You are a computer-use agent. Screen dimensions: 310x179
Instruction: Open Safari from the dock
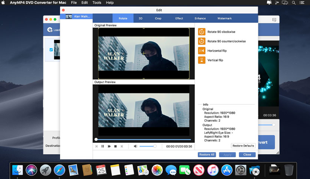(59, 170)
